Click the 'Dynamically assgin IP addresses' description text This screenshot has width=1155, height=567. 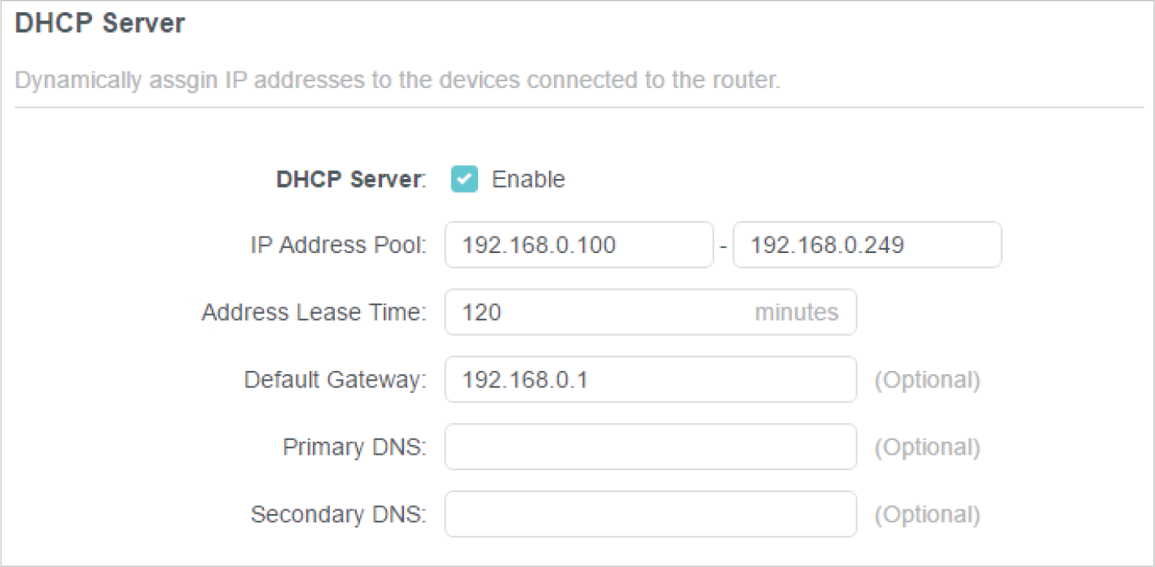click(397, 81)
